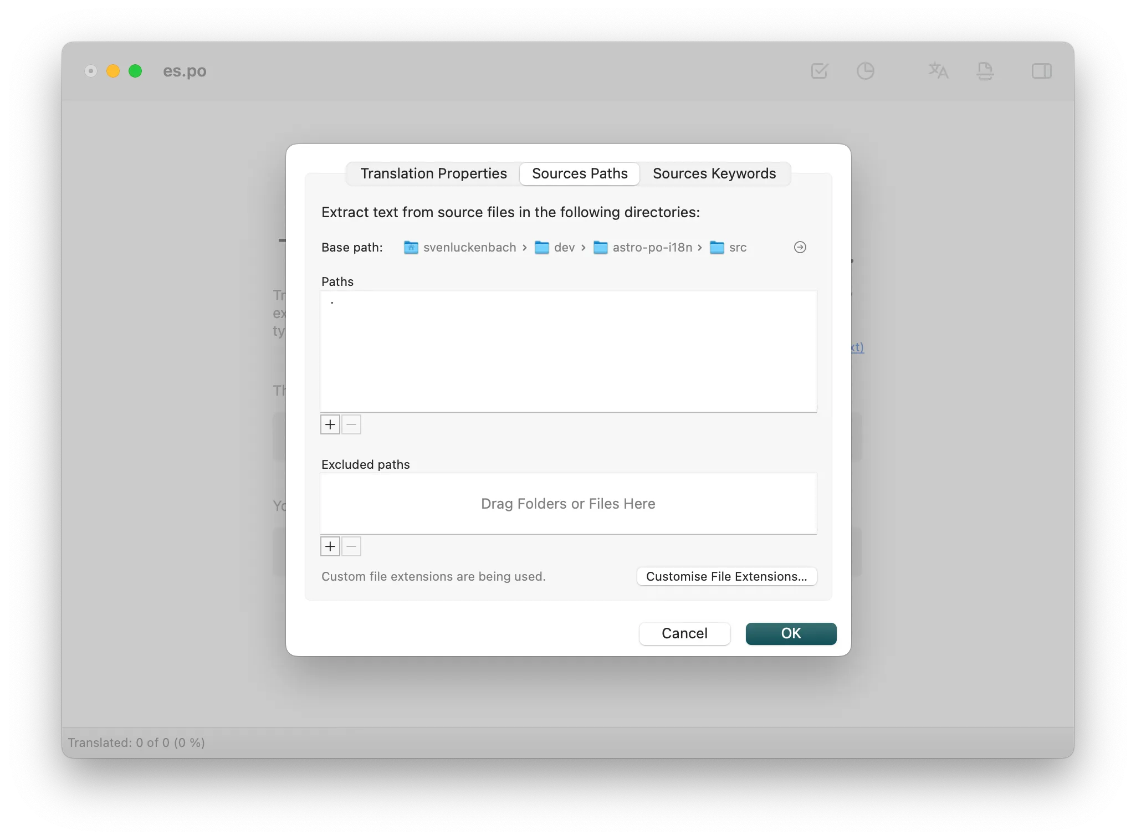This screenshot has height=840, width=1136.
Task: Click the add excluded path plus button
Action: point(331,546)
